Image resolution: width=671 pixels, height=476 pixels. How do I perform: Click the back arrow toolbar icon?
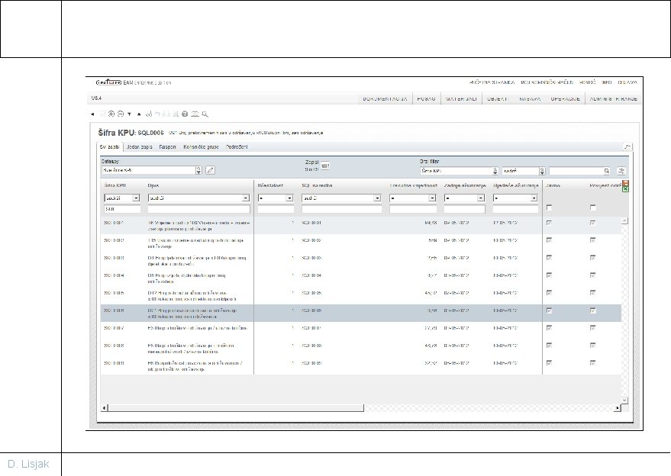click(x=92, y=114)
